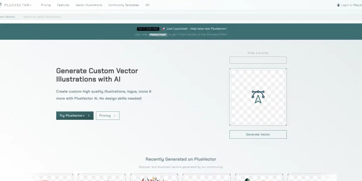This screenshot has height=181, width=362.
Task: Open Community Templates from the navigation
Action: tap(124, 5)
